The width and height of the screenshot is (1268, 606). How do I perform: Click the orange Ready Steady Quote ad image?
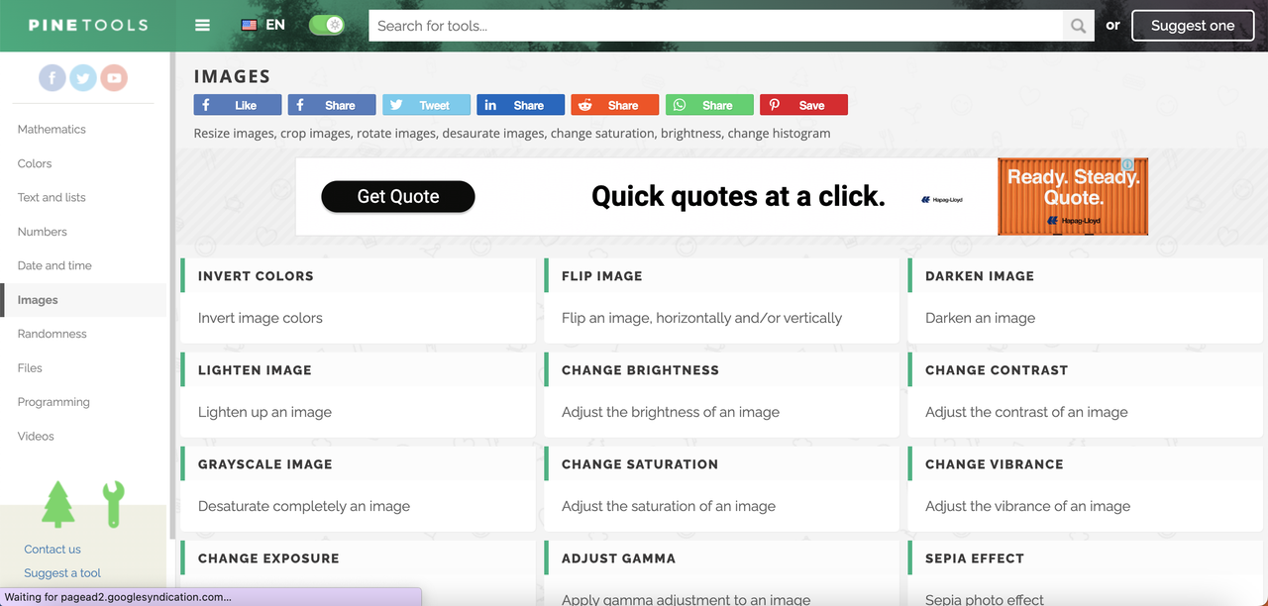coord(1073,197)
